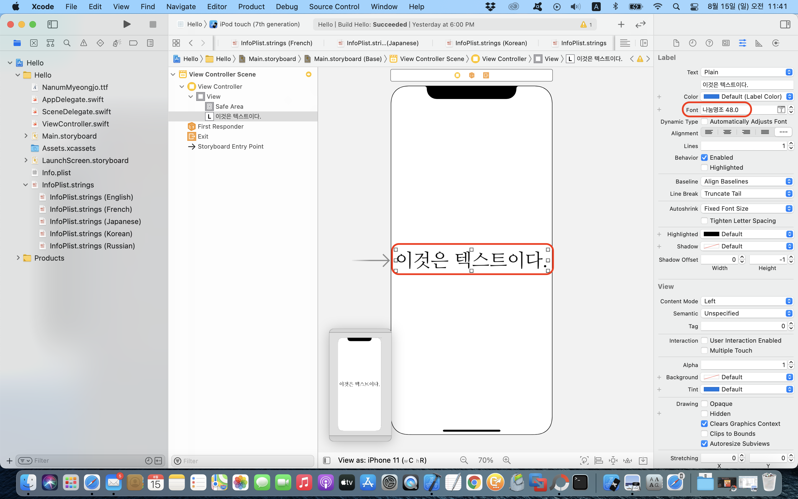This screenshot has height=499, width=798.
Task: Open the Autoshrink Fixed Font Size dropdown
Action: 746,208
